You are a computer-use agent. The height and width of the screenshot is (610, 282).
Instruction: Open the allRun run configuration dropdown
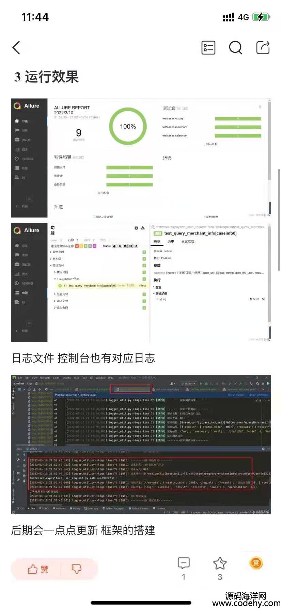(189, 384)
